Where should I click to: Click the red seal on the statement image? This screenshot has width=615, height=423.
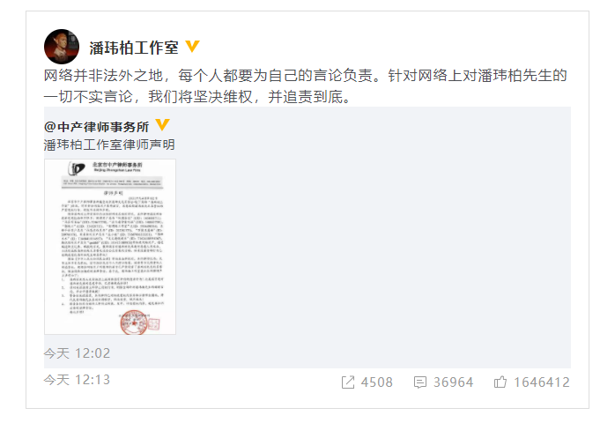click(x=134, y=323)
